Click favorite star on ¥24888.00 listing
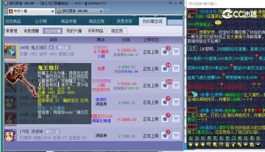Screen dimensions: 265x152 165,119
